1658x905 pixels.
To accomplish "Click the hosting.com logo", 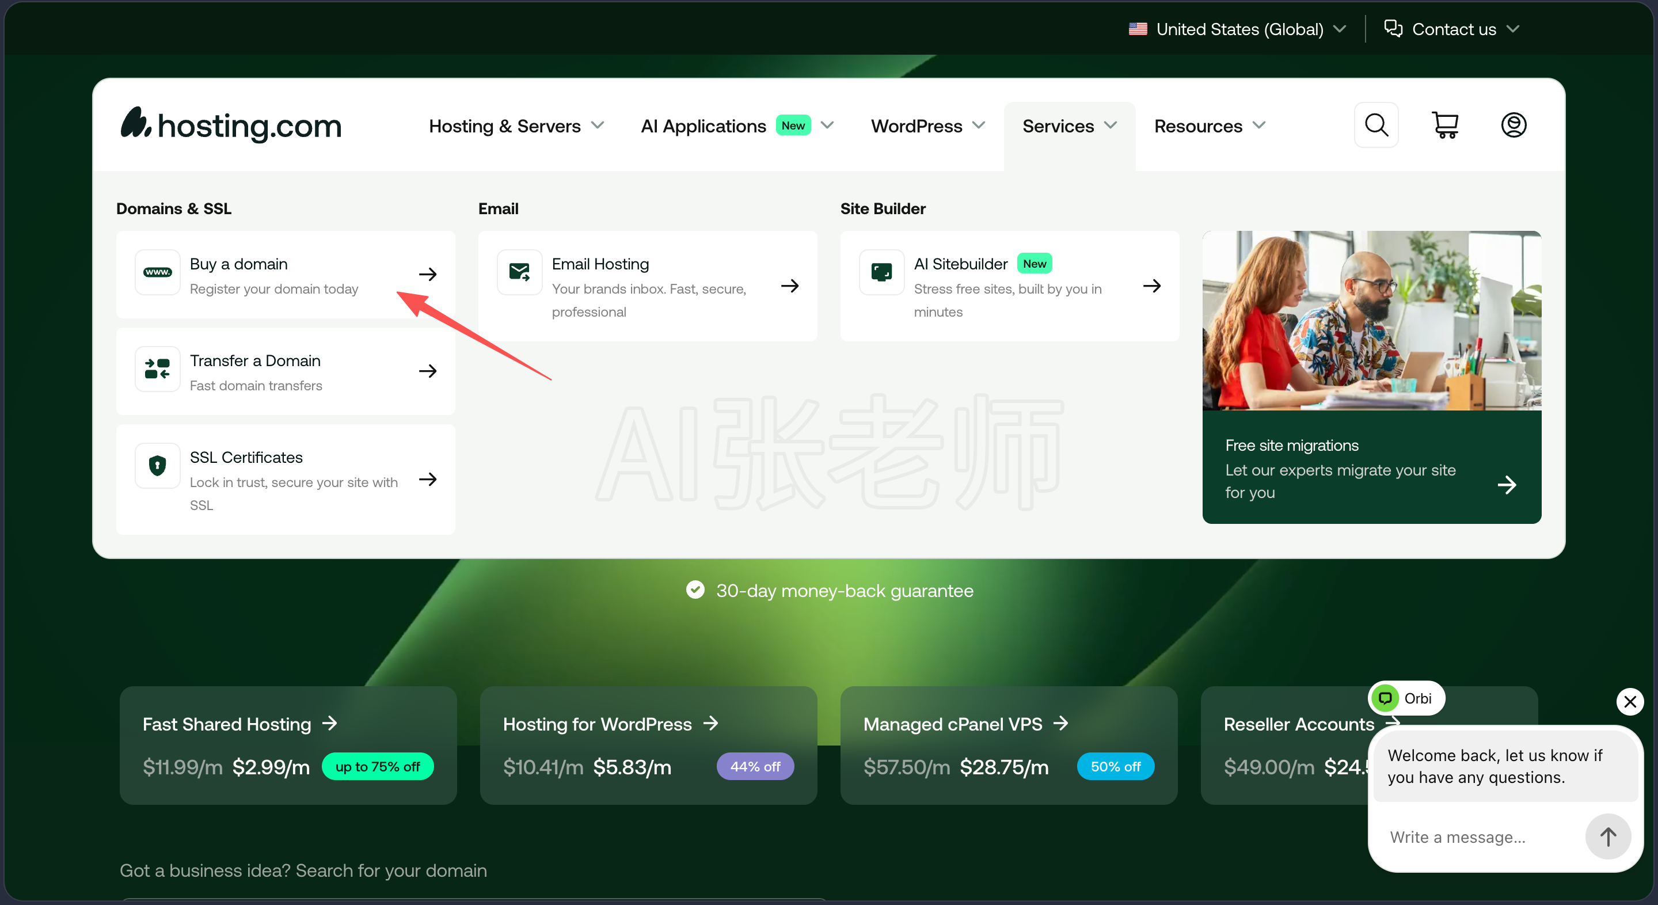I will coord(231,125).
